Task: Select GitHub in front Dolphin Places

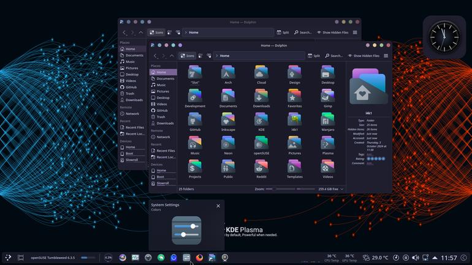Action: click(x=163, y=110)
